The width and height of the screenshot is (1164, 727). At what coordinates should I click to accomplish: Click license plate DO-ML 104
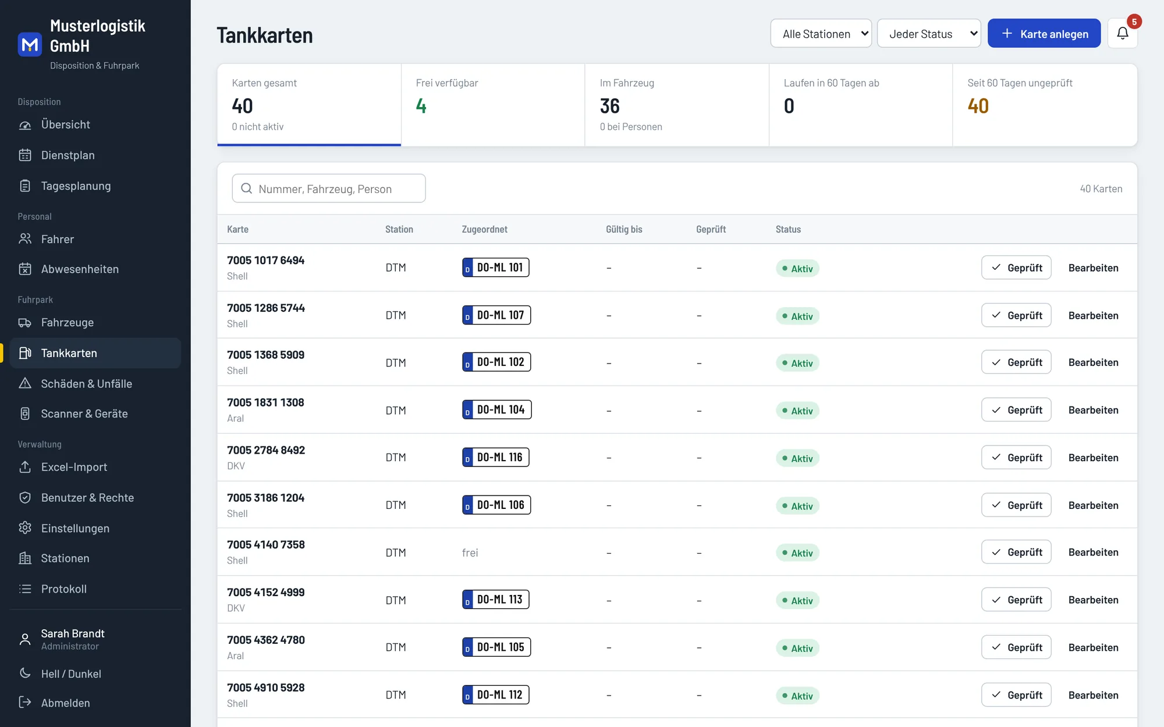pyautogui.click(x=497, y=409)
